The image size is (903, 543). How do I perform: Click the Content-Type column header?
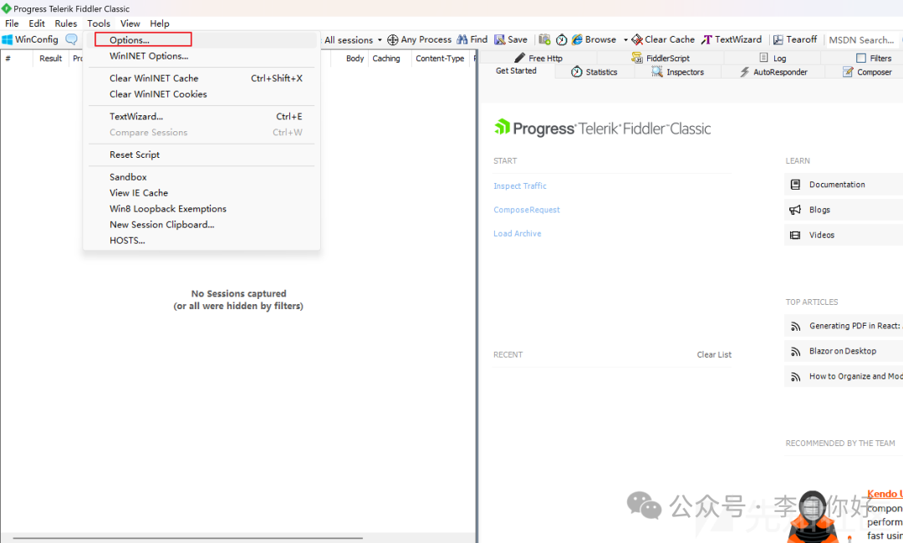pyautogui.click(x=440, y=58)
